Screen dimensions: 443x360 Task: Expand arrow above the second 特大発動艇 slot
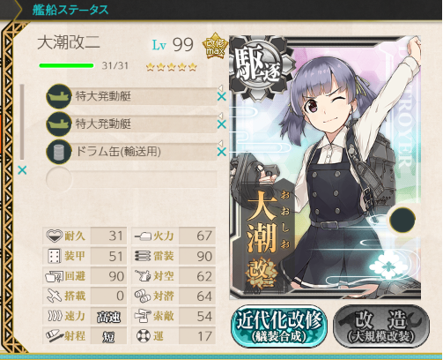coord(220,116)
